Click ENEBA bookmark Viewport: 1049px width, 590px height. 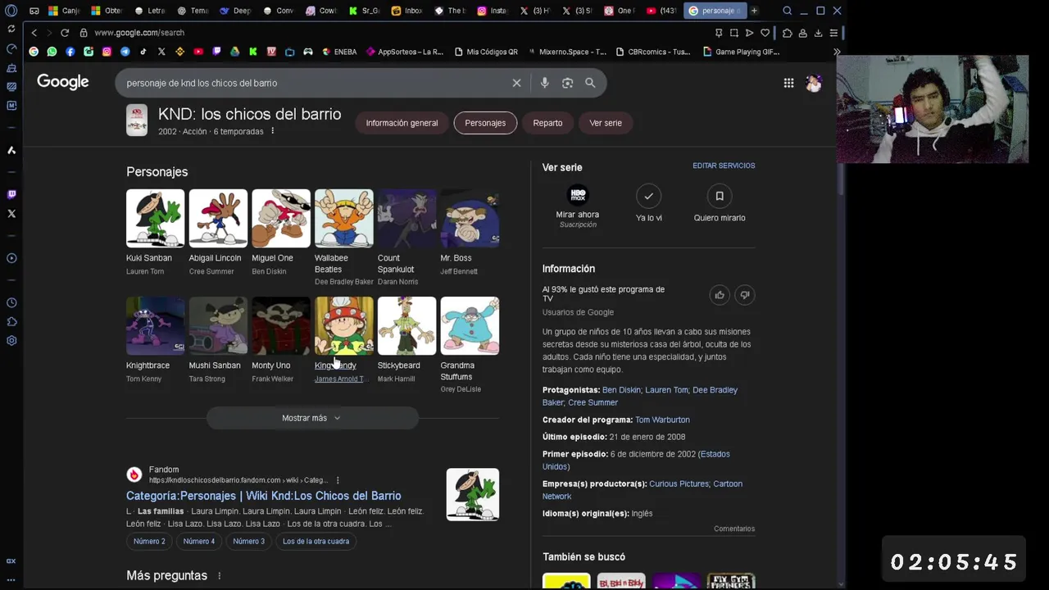pyautogui.click(x=339, y=52)
